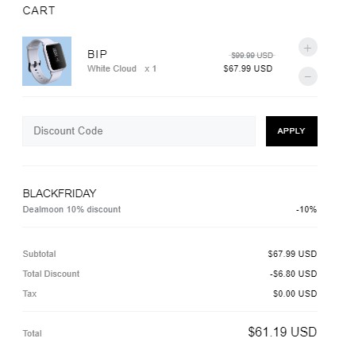Decrease BIP quantity with the minus icon

click(308, 76)
